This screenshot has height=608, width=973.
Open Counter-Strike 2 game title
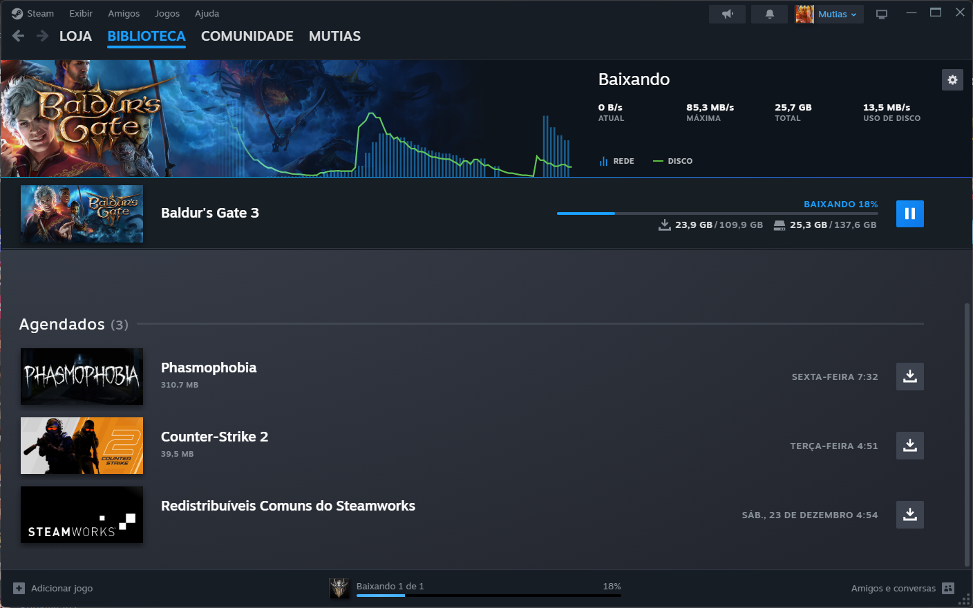[x=214, y=437]
